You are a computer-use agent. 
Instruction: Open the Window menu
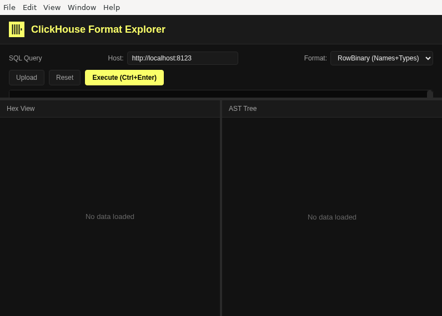click(82, 7)
